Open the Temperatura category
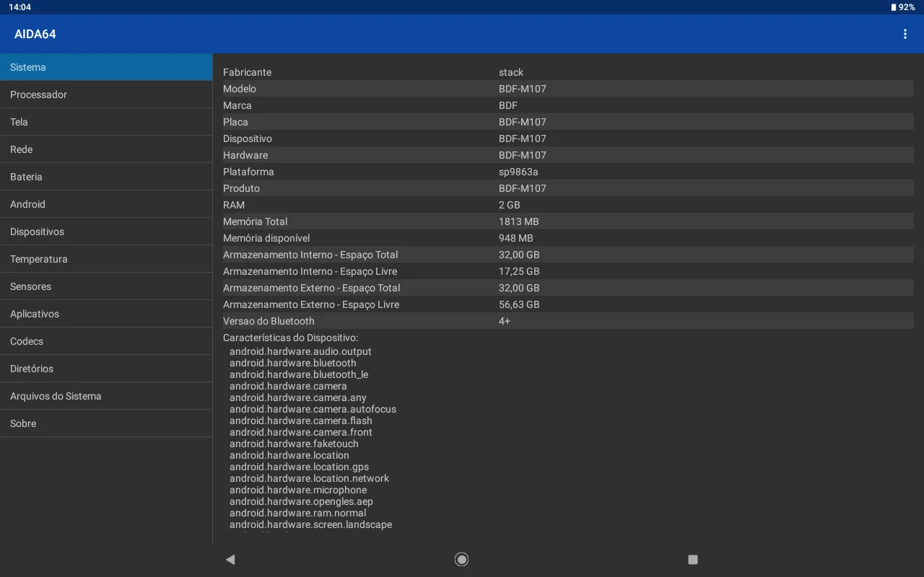924x577 pixels. (x=106, y=259)
